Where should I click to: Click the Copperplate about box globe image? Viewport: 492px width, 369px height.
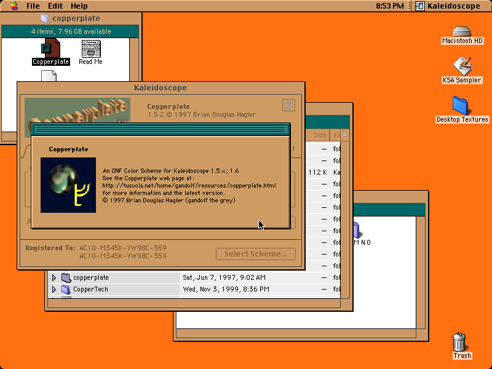click(68, 185)
